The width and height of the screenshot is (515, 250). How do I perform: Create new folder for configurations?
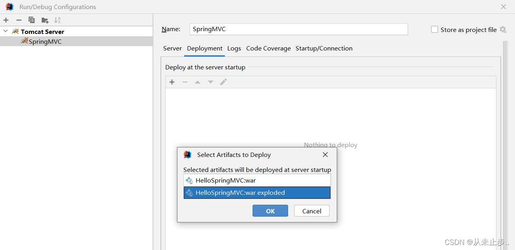point(45,20)
